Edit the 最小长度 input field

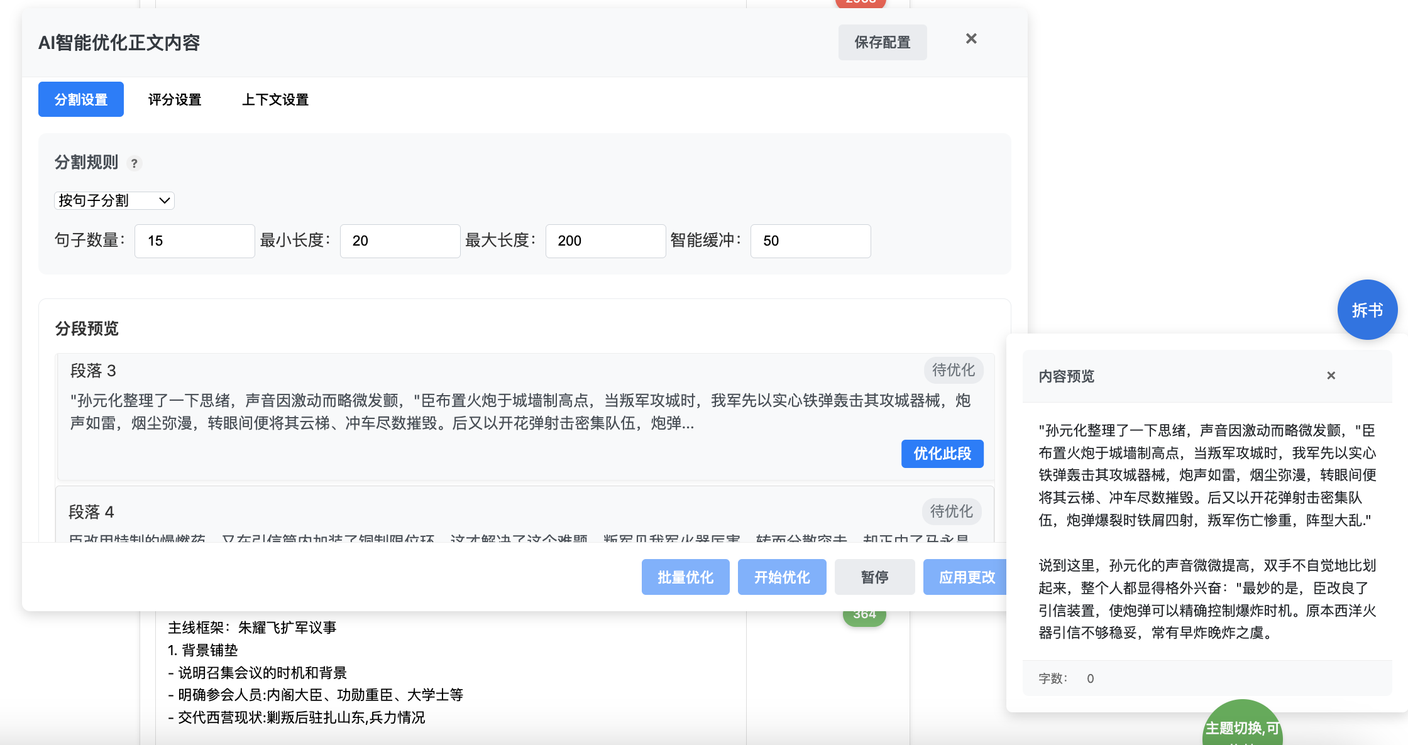pyautogui.click(x=400, y=241)
